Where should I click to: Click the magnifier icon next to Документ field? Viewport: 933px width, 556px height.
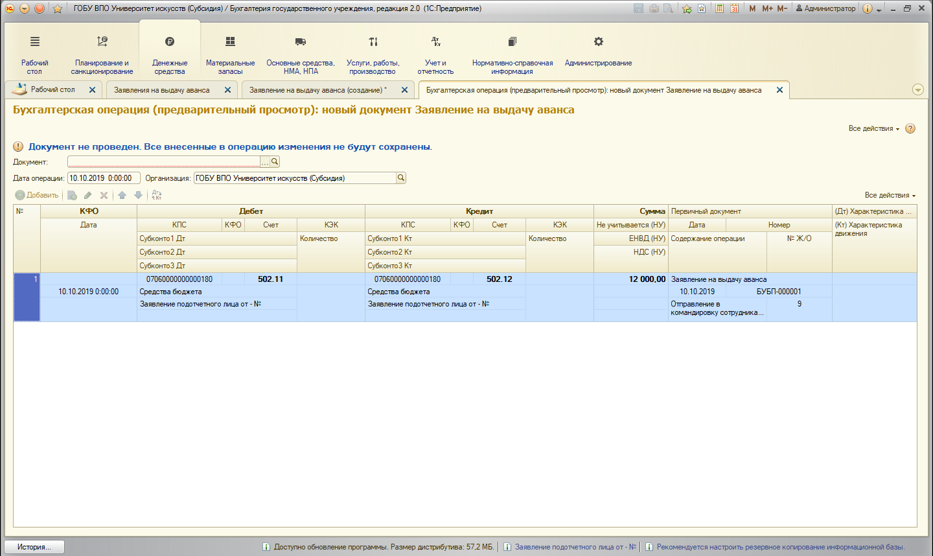[275, 161]
